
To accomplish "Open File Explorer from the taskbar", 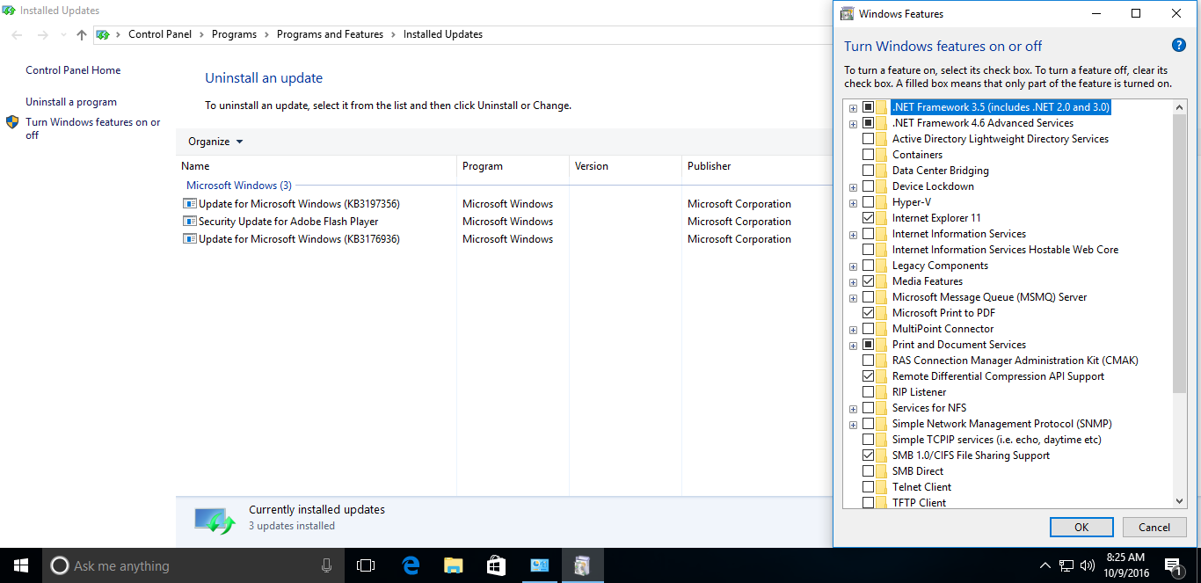I will 454,565.
